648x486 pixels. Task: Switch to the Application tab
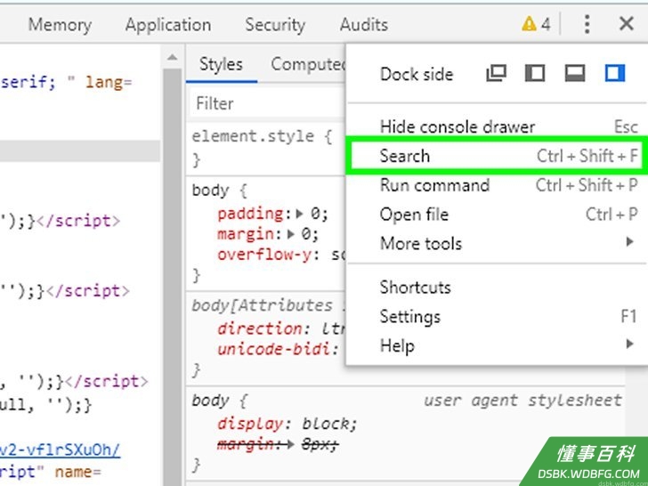(168, 25)
